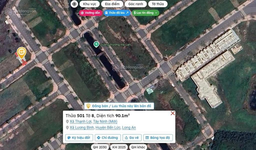Click the Ký hiệu đất button

[x=79, y=138]
